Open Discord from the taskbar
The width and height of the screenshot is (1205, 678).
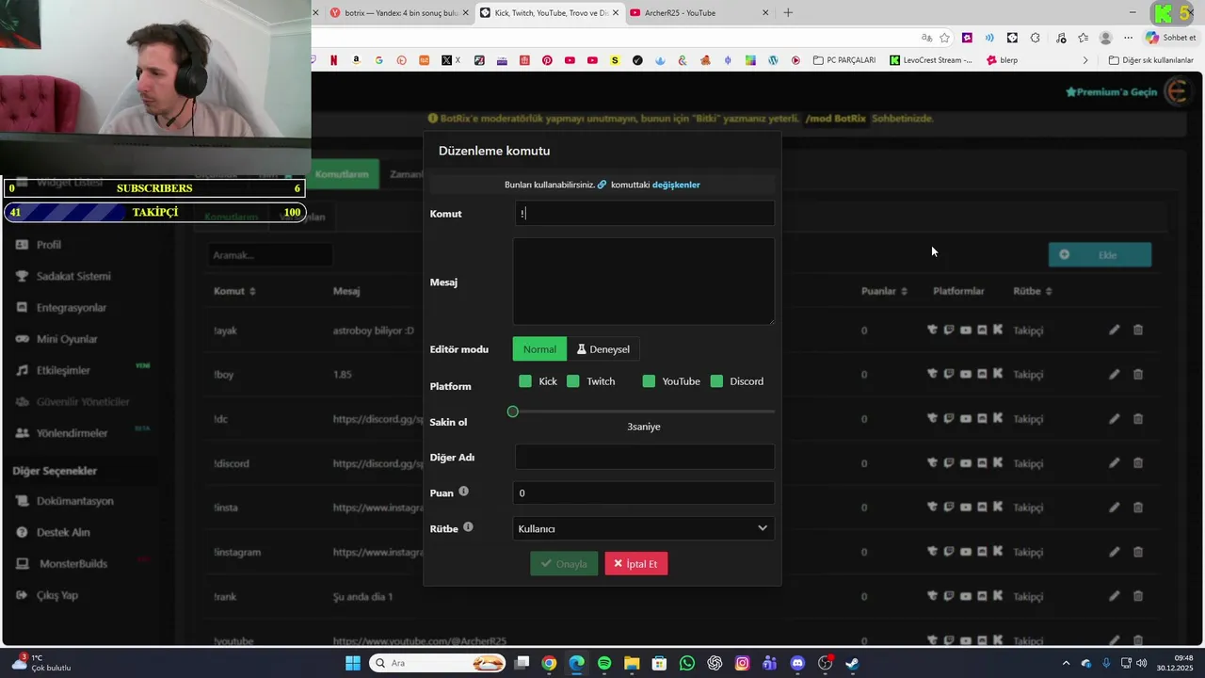click(797, 663)
